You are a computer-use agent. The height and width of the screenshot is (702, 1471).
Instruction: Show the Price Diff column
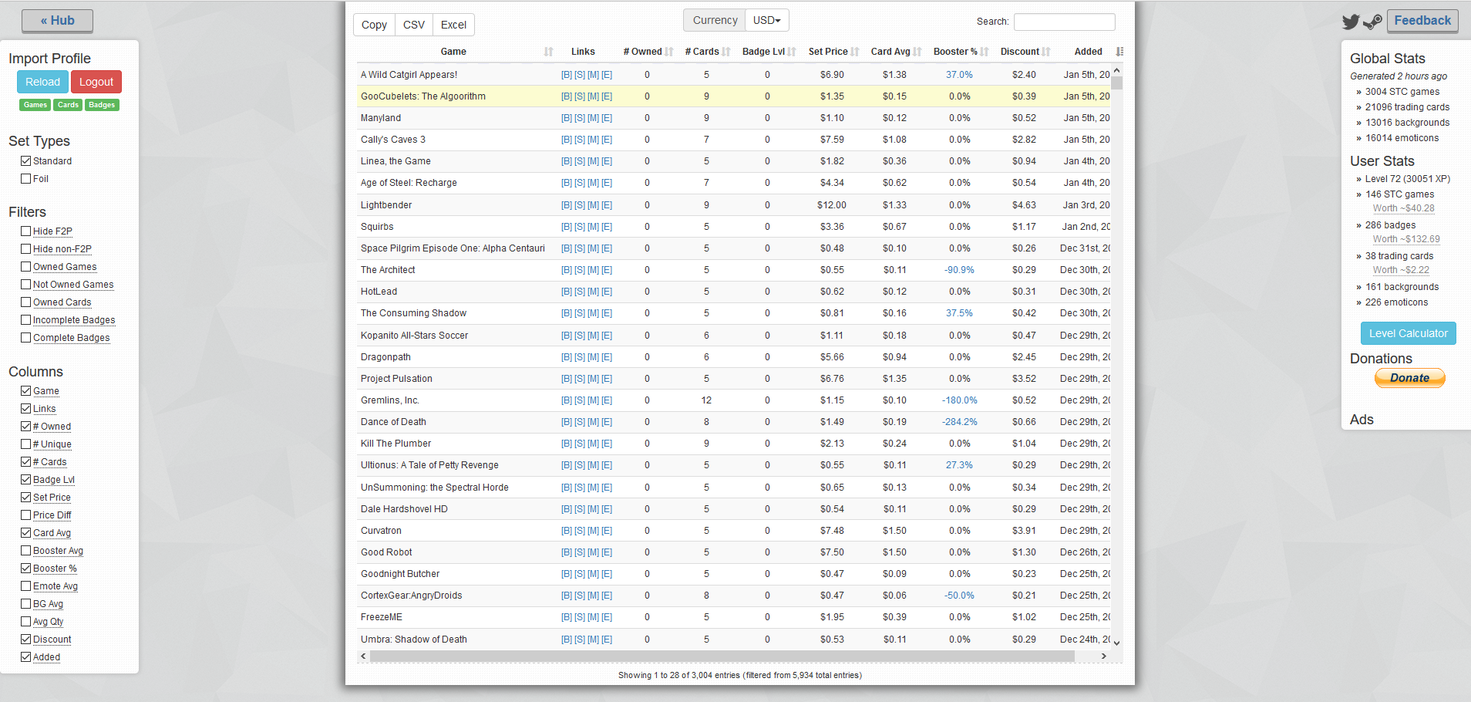click(x=26, y=515)
